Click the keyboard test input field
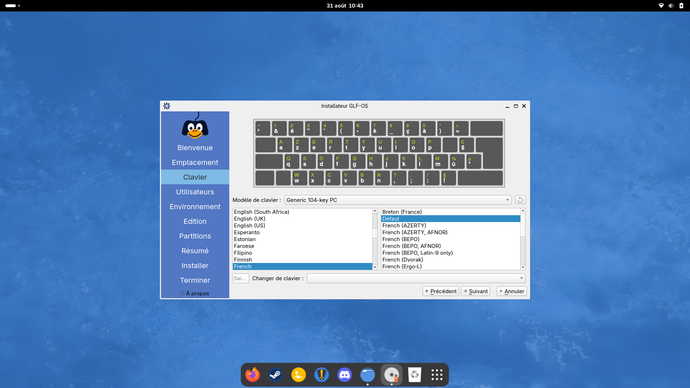This screenshot has width=690, height=388. 240,278
